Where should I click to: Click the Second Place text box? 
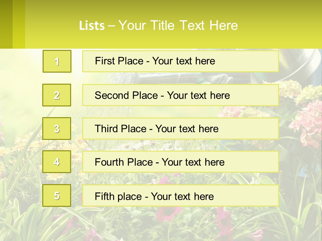coord(180,95)
